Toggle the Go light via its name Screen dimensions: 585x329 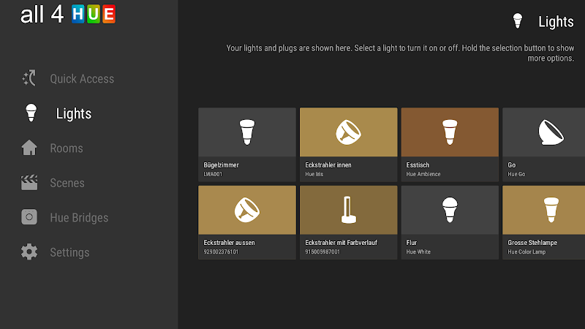(511, 165)
